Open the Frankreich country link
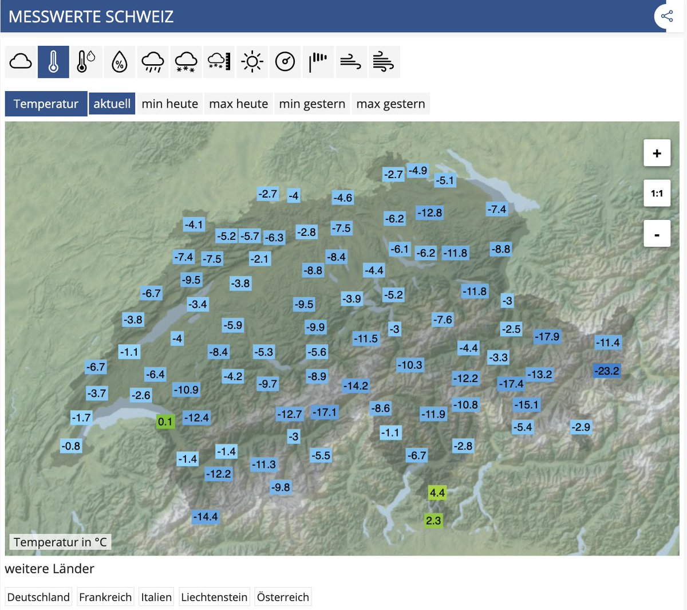 pyautogui.click(x=105, y=597)
